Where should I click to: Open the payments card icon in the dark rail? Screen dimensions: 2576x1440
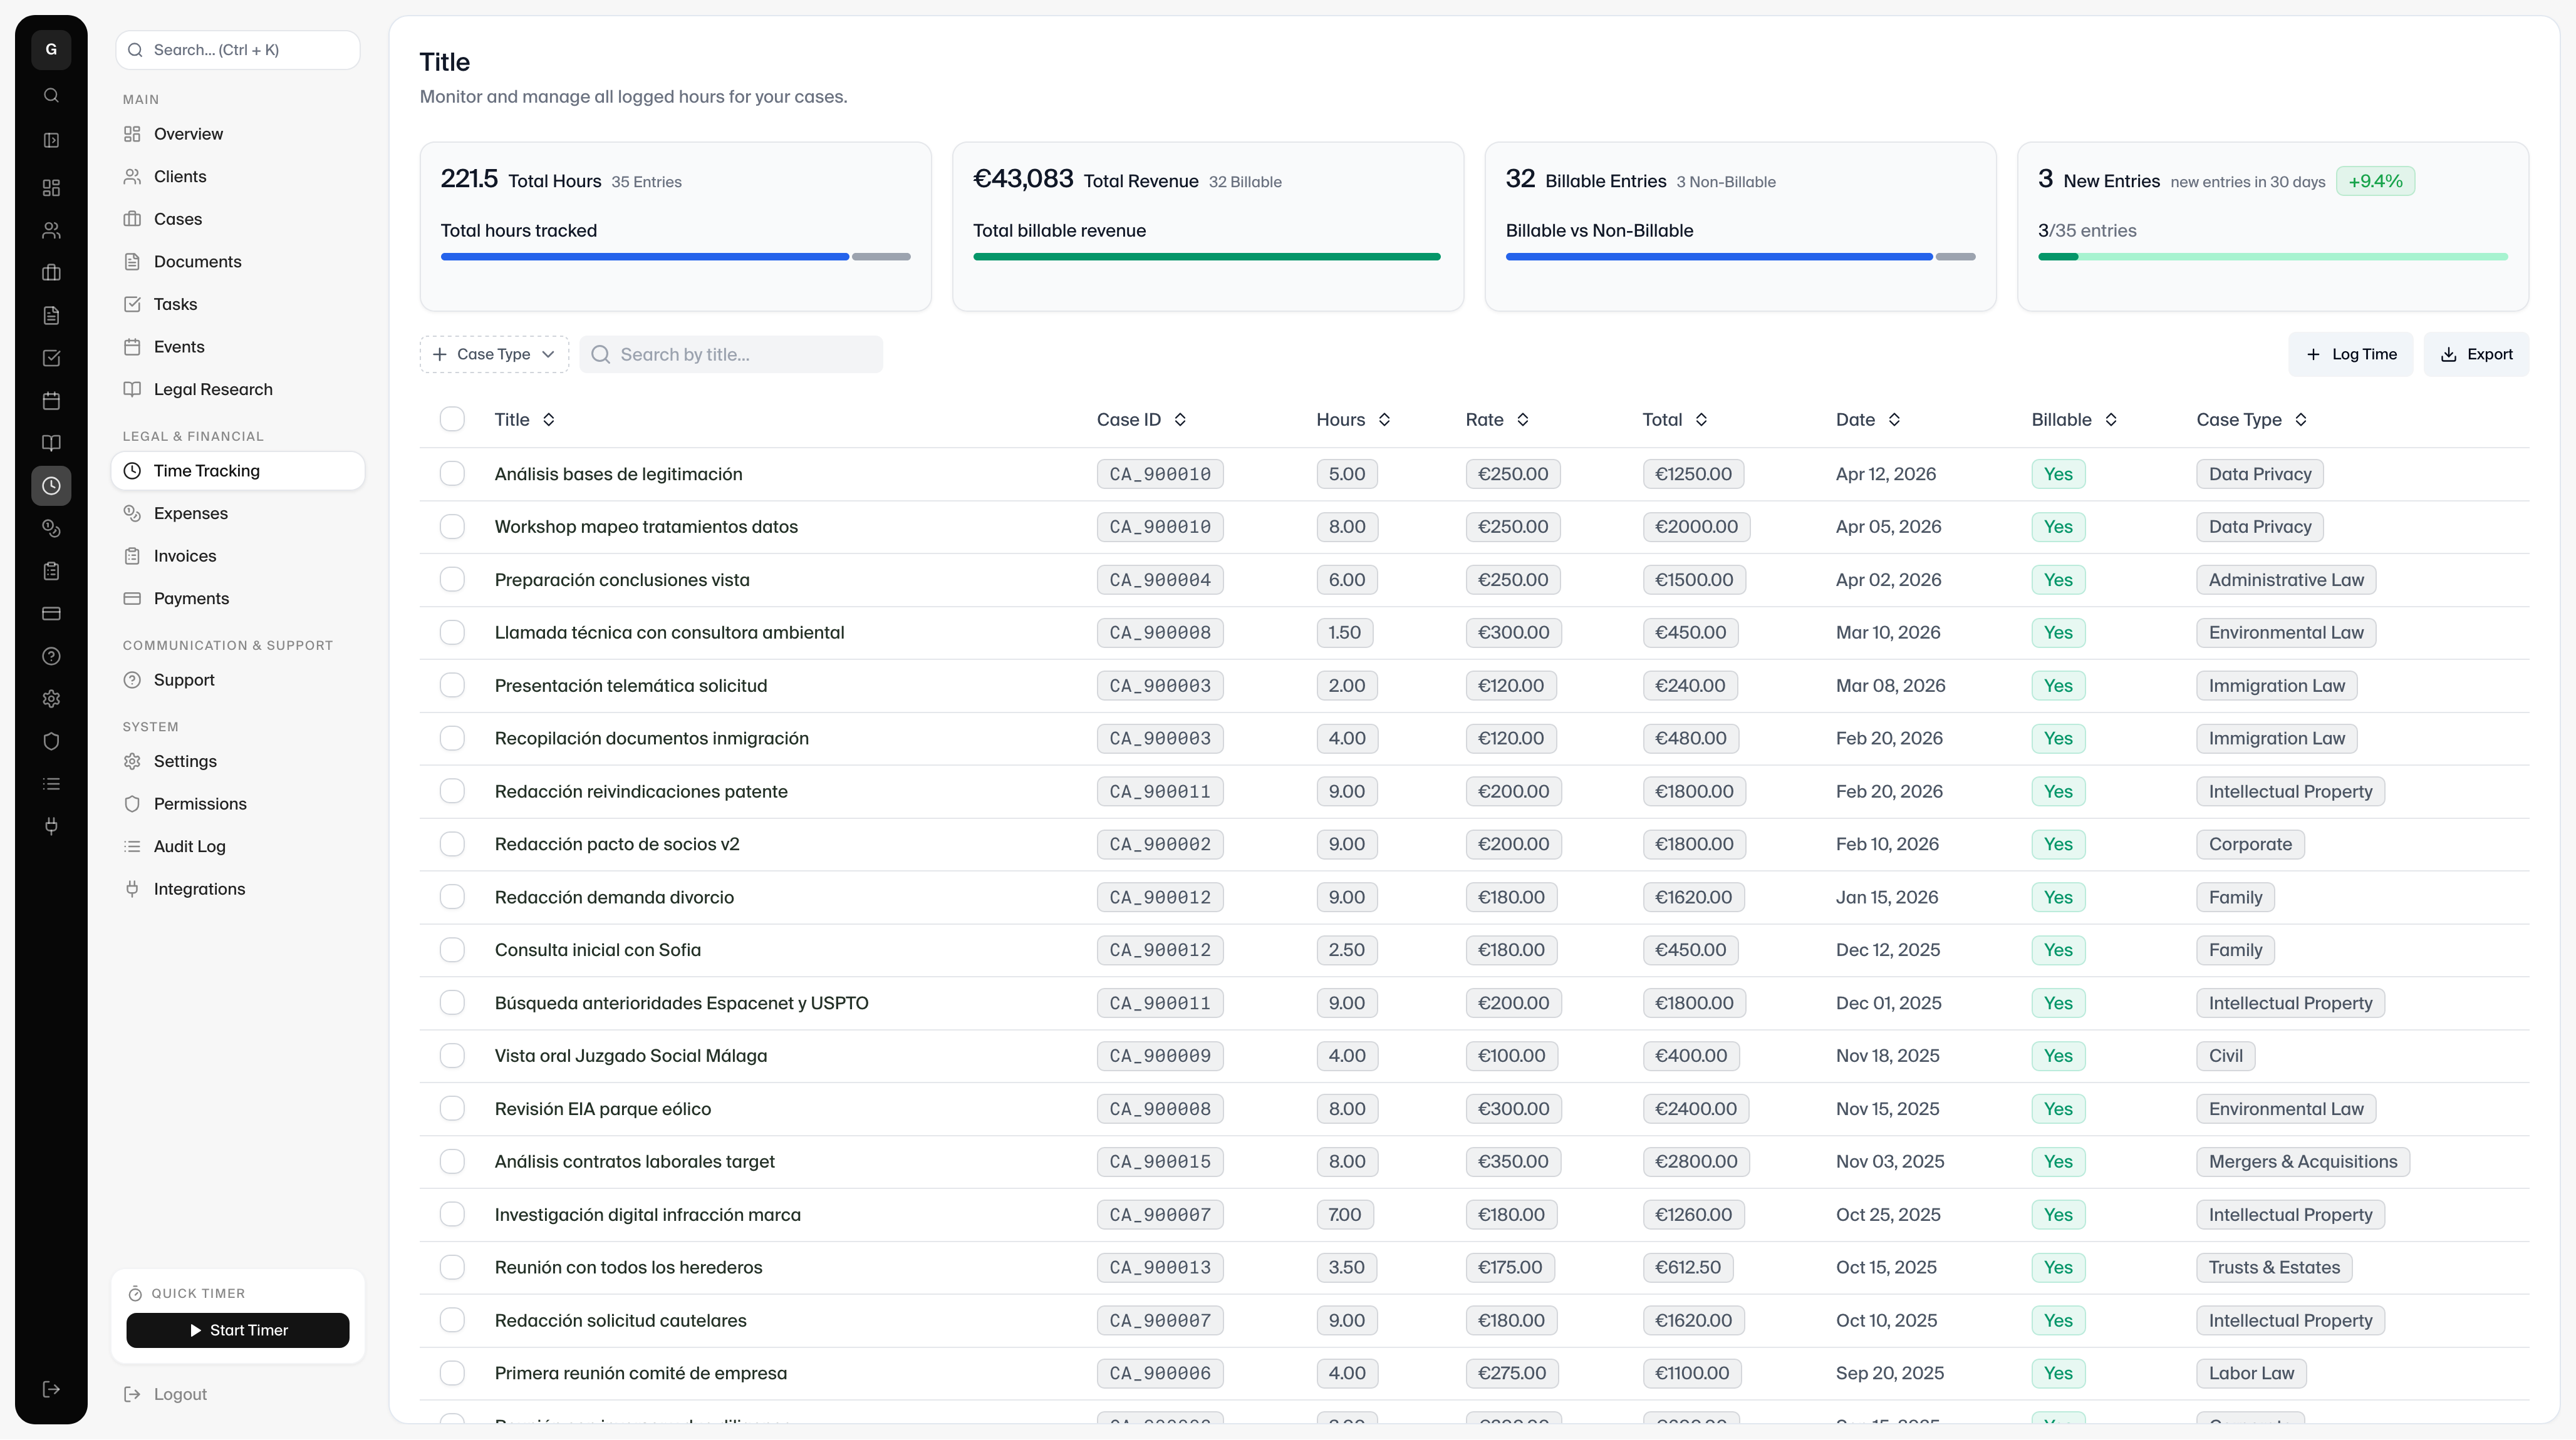tap(51, 614)
